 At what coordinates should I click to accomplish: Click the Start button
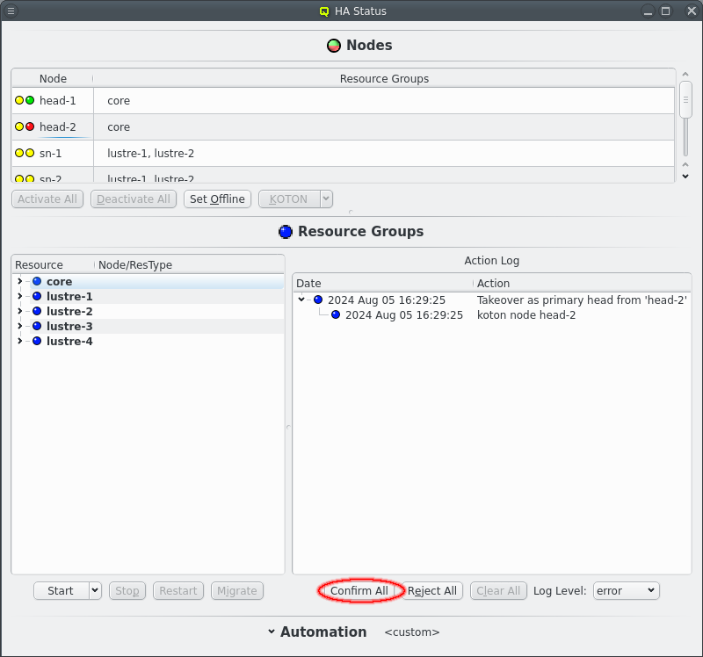62,590
